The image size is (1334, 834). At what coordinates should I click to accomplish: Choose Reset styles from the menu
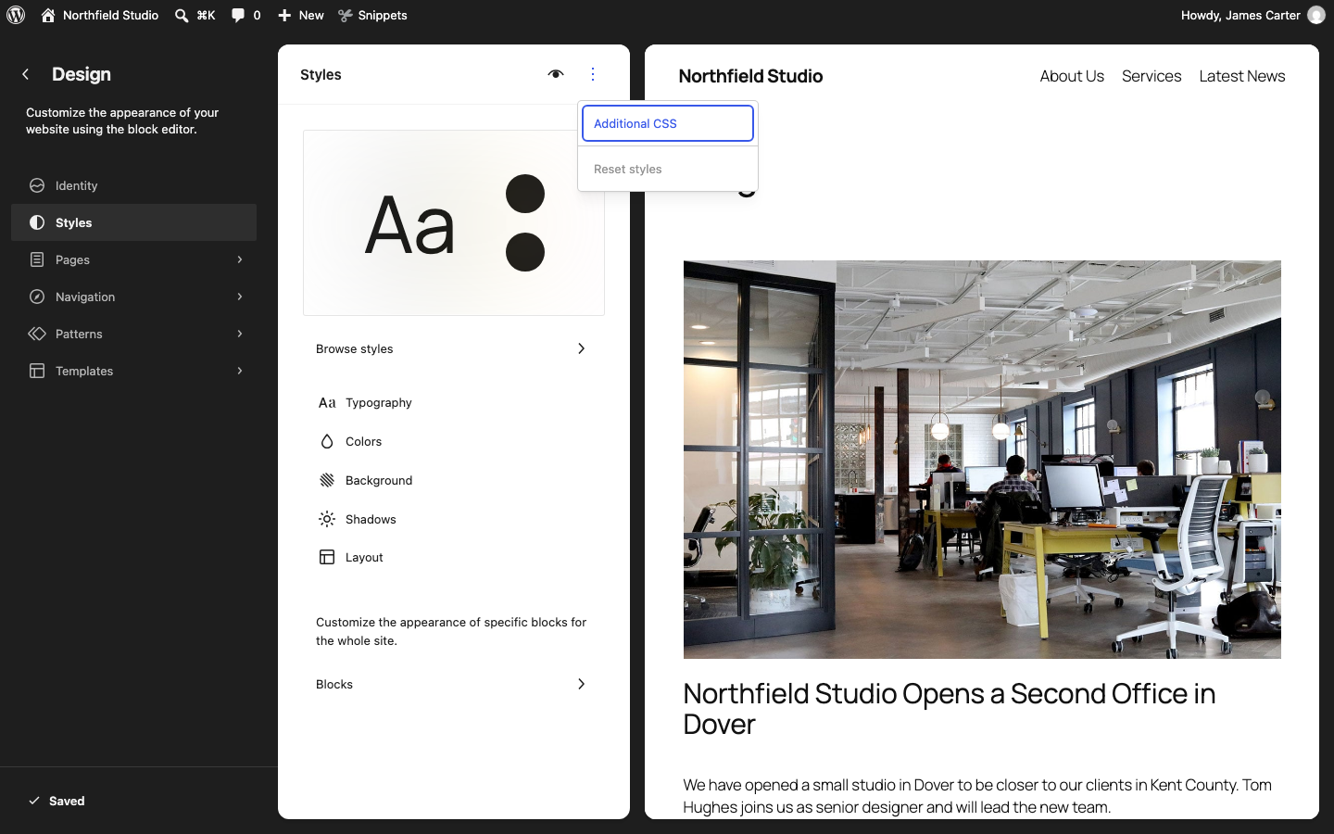coord(668,169)
